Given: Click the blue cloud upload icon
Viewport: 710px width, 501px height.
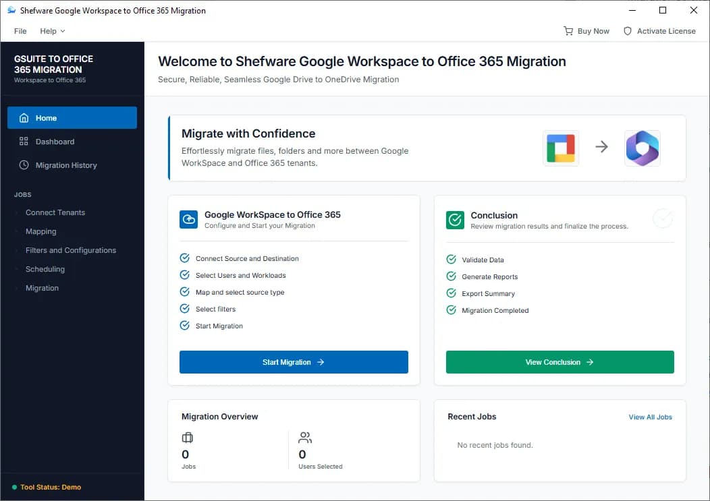Looking at the screenshot, I should pyautogui.click(x=188, y=220).
